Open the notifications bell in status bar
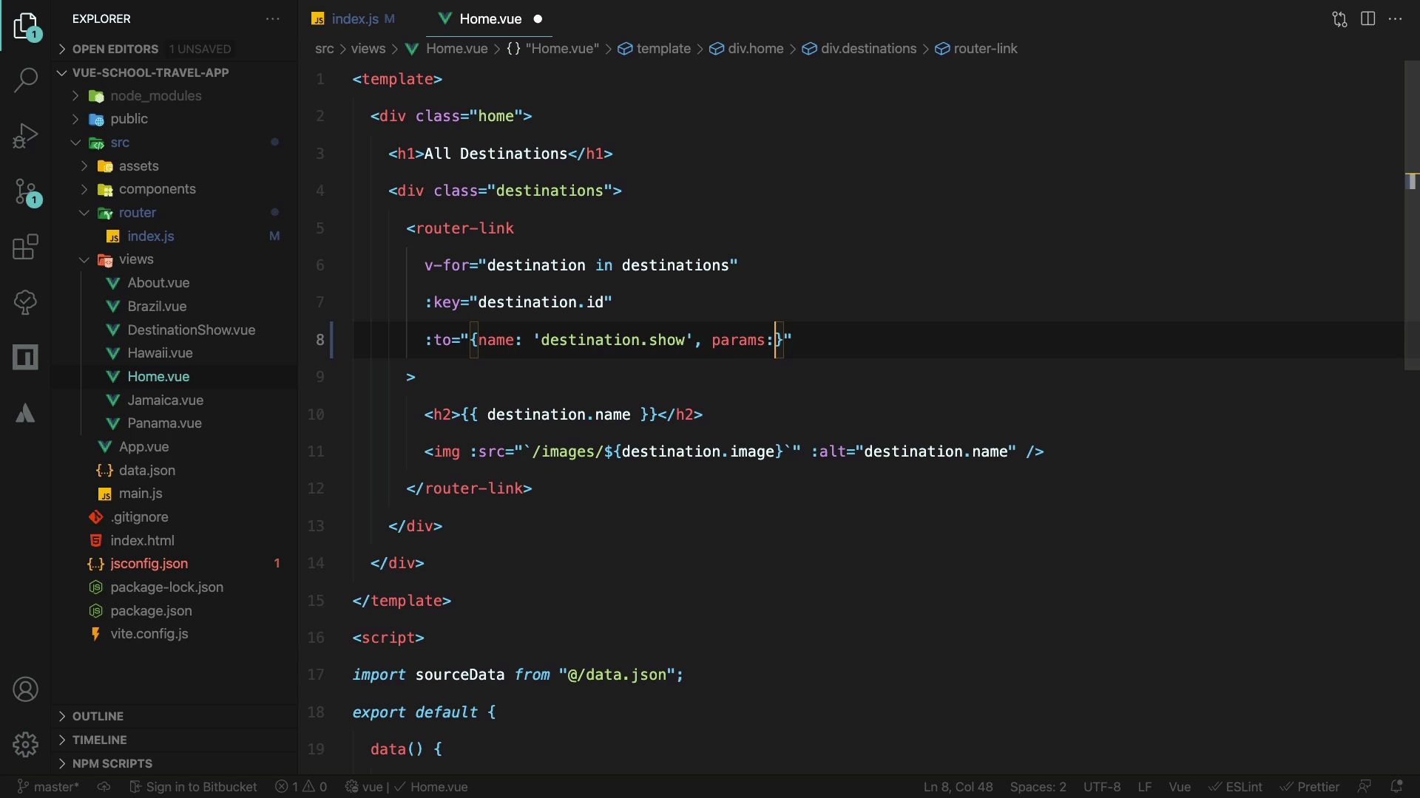1420x798 pixels. point(1396,787)
